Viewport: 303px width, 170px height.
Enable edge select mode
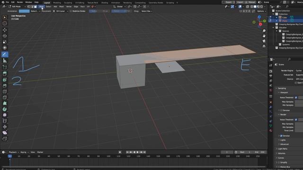click(x=32, y=7)
